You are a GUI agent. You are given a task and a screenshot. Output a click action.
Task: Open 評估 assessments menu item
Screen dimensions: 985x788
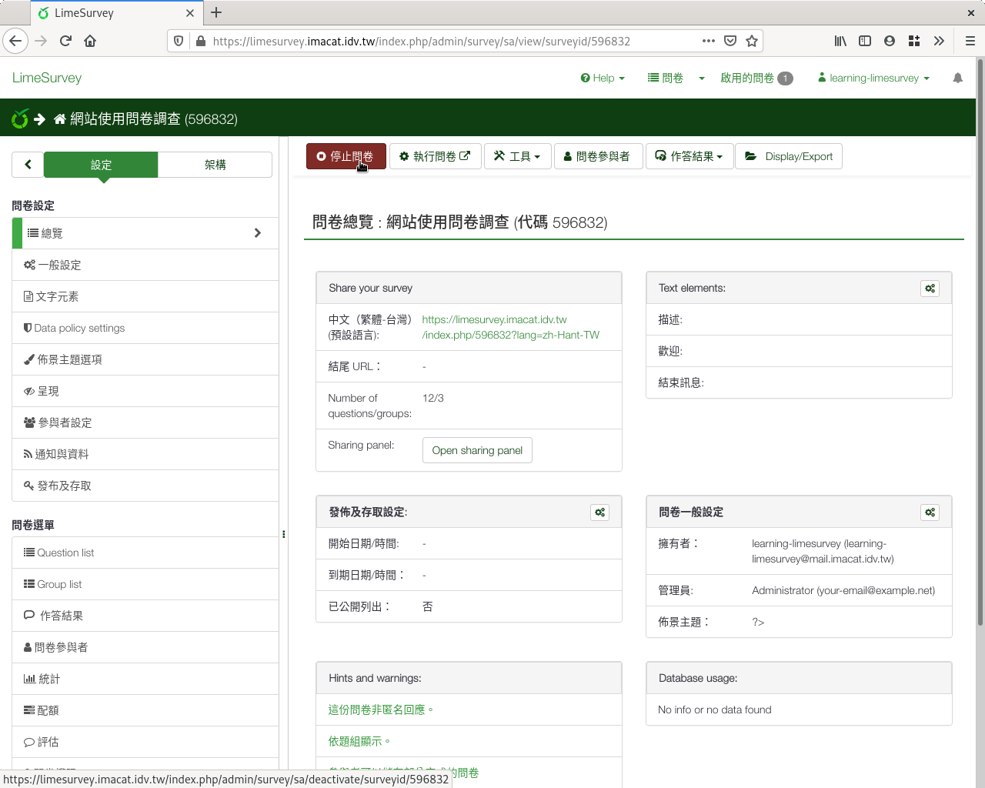[145, 742]
